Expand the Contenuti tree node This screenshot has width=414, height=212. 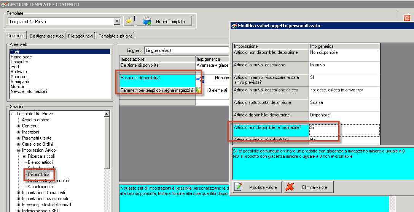coord(19,126)
